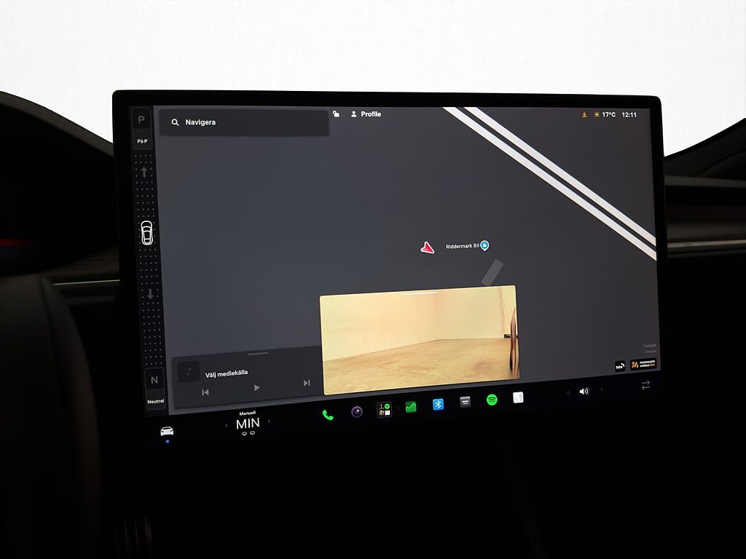The height and width of the screenshot is (559, 746).
Task: Tap the rear camera feed thumbnail
Action: click(420, 340)
